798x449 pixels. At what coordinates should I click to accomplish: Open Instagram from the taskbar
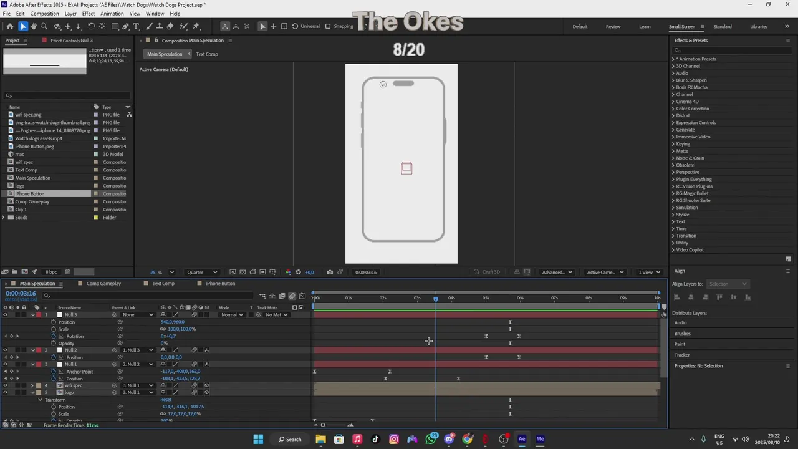pos(393,439)
